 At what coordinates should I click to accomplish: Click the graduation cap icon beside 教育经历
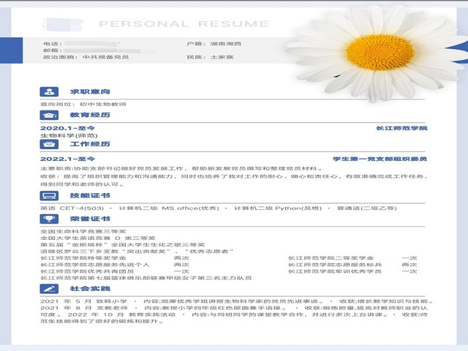click(x=50, y=116)
